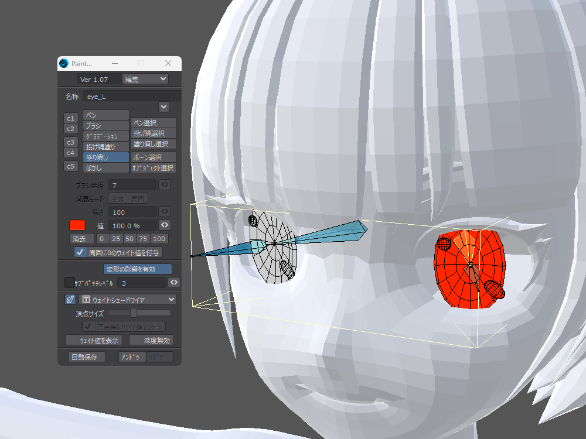The height and width of the screenshot is (439, 586).
Task: Enable the サブパッチレベル checkbox
Action: tap(69, 282)
